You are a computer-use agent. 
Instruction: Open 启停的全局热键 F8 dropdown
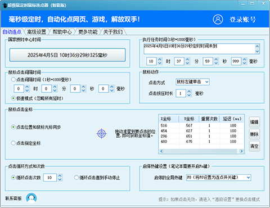click(219, 177)
